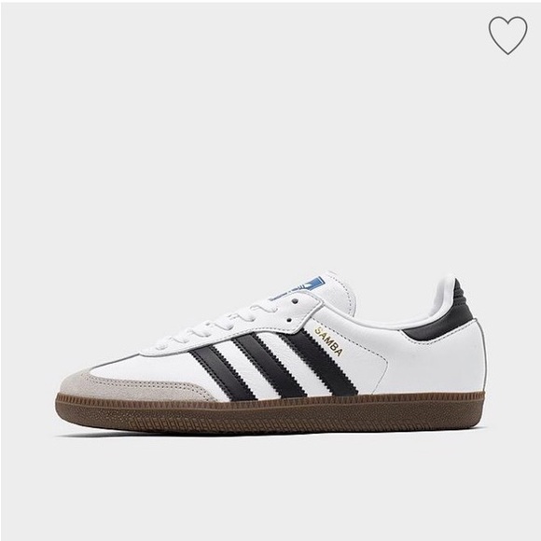The image size is (541, 541).
Task: Click the top lace eyelet on the shoe
Action: (295, 301)
